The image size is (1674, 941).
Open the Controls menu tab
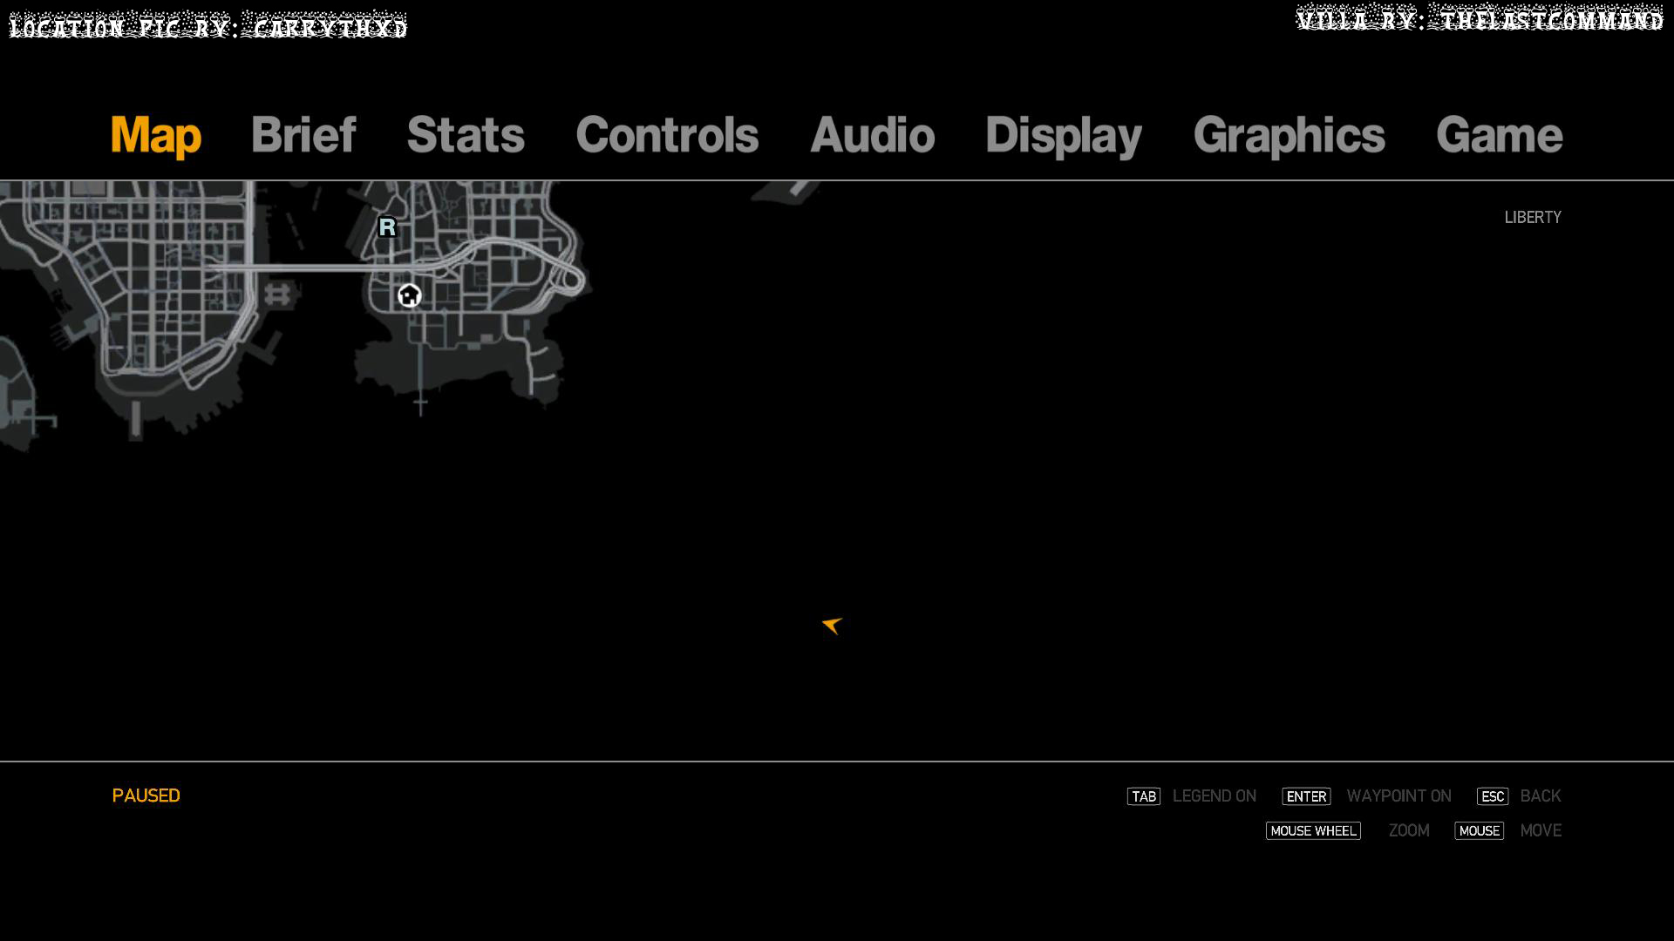click(667, 135)
